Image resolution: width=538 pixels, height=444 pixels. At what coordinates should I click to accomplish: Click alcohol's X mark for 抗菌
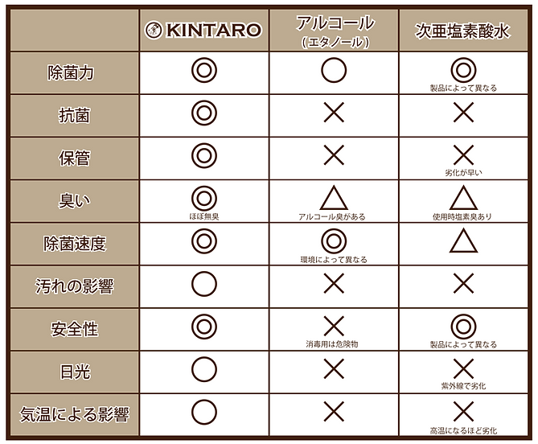coord(334,113)
